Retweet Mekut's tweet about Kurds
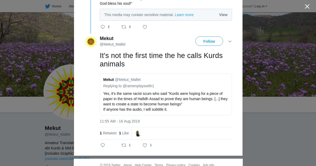The image size is (316, 166). tap(124, 145)
